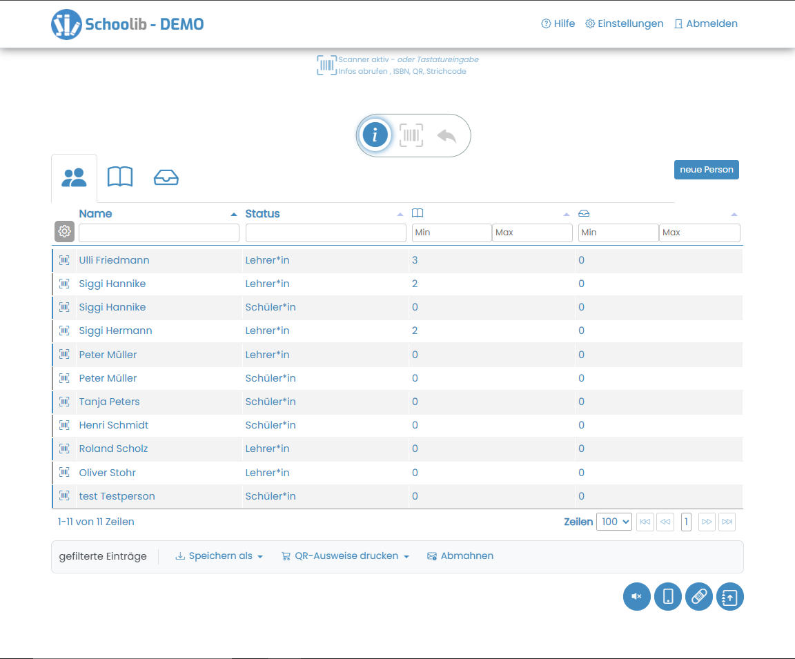Sort table by Name column
Image resolution: width=795 pixels, height=659 pixels.
click(x=96, y=214)
